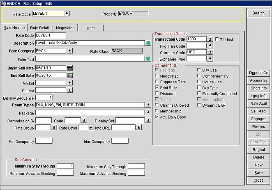Toggle the Dynamic BAR checkbox
Image resolution: width=272 pixels, height=190 pixels.
tap(199, 105)
